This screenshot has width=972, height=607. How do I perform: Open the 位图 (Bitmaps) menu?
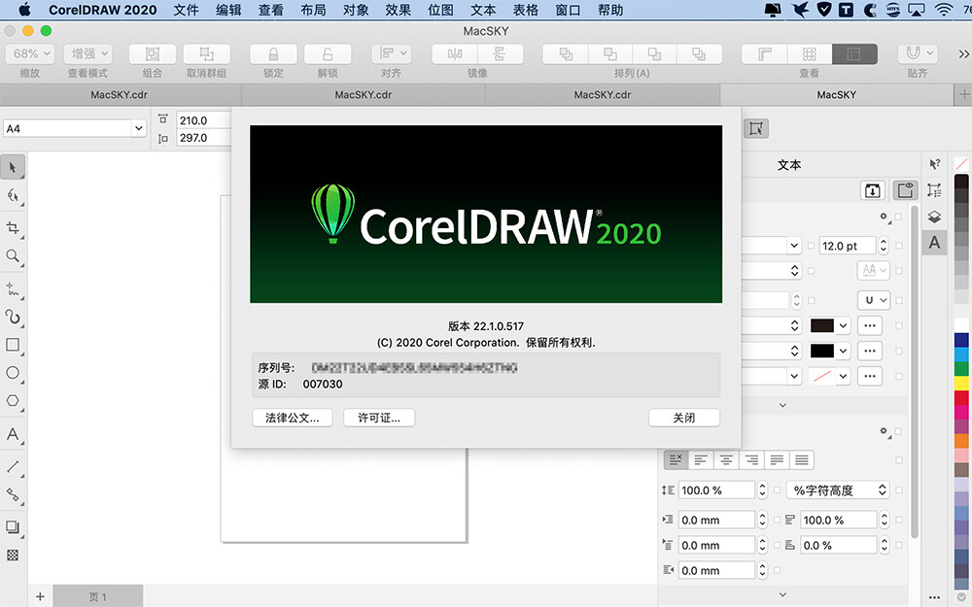tap(440, 10)
